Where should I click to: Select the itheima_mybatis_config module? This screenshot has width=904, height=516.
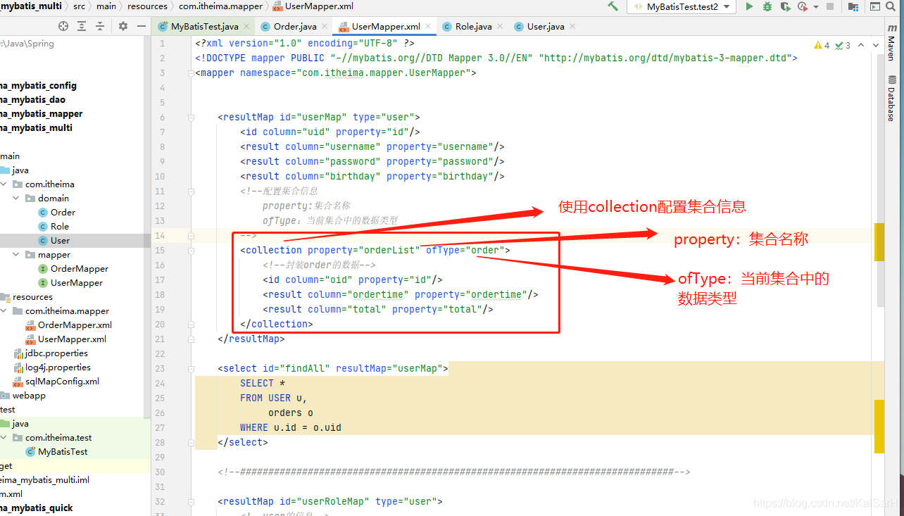coord(38,85)
